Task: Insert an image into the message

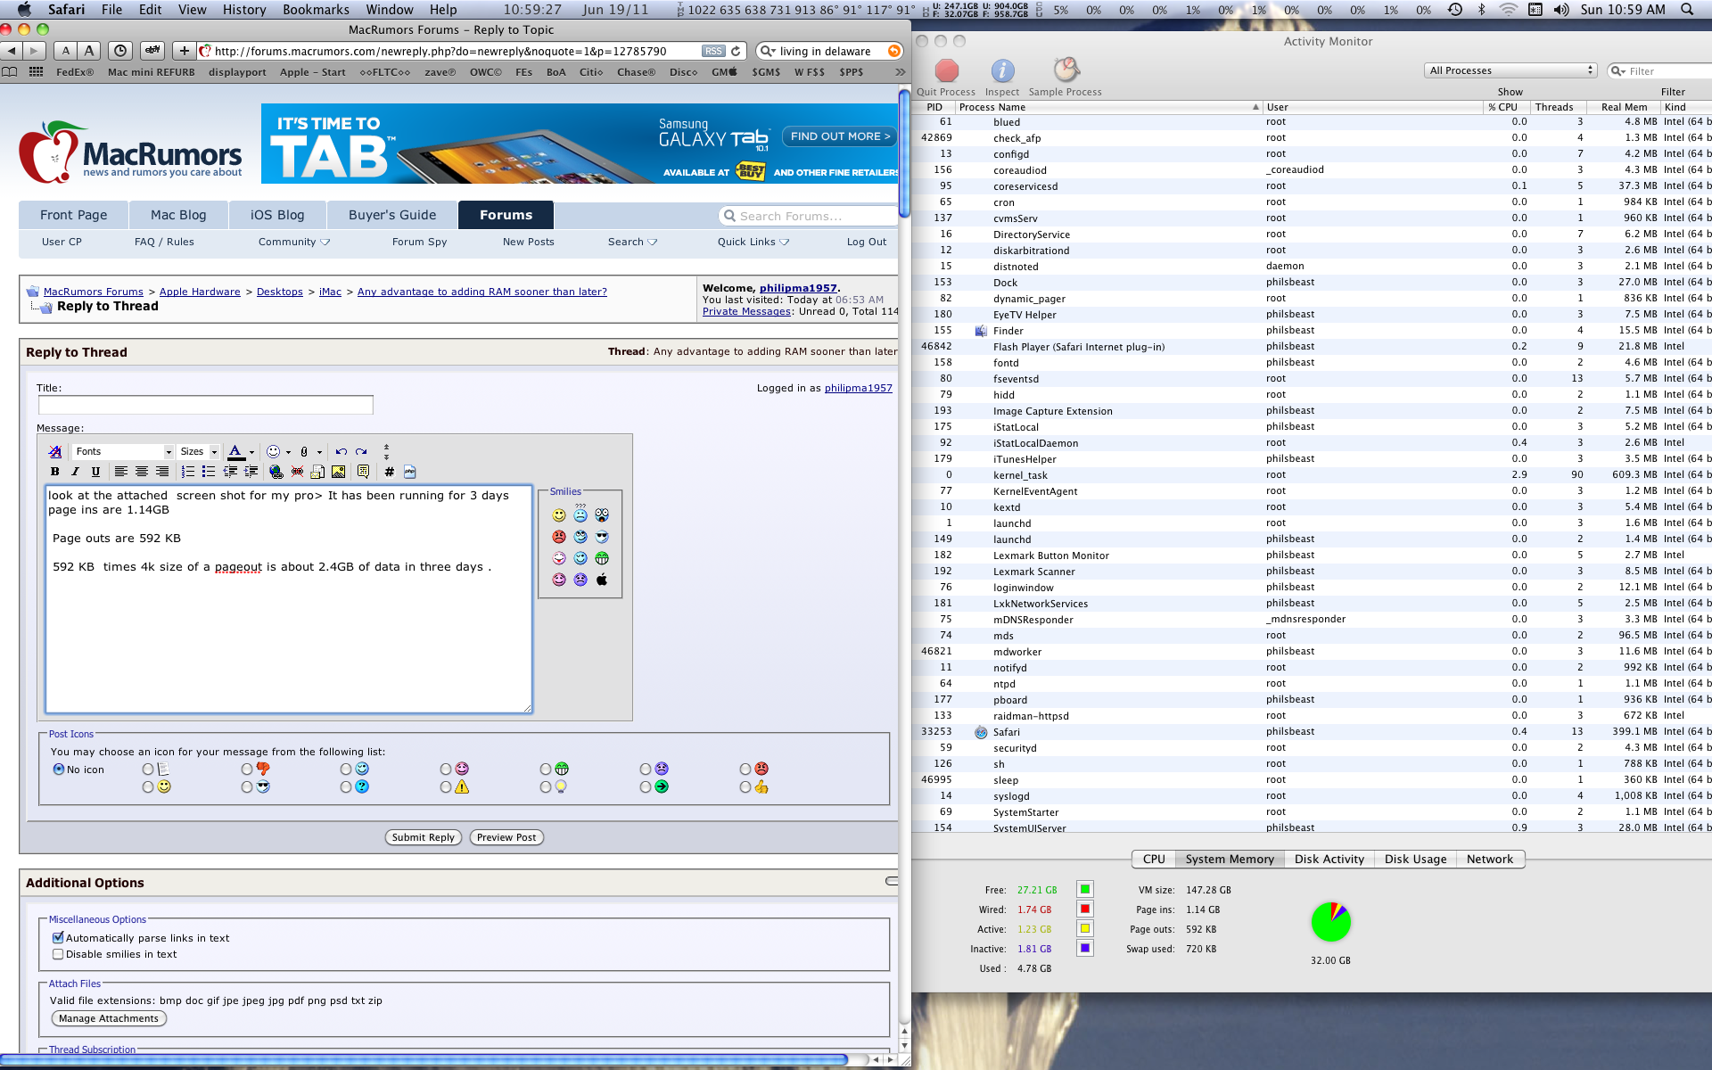Action: 338,472
